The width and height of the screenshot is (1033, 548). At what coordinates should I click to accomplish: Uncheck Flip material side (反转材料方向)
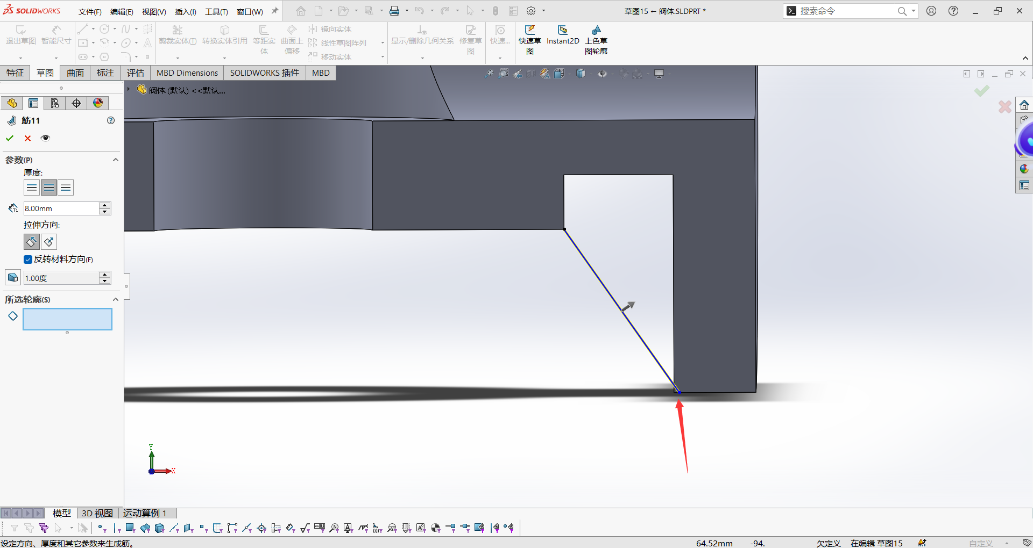click(x=28, y=259)
